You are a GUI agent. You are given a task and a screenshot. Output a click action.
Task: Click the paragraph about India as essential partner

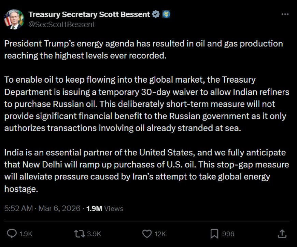point(146,170)
